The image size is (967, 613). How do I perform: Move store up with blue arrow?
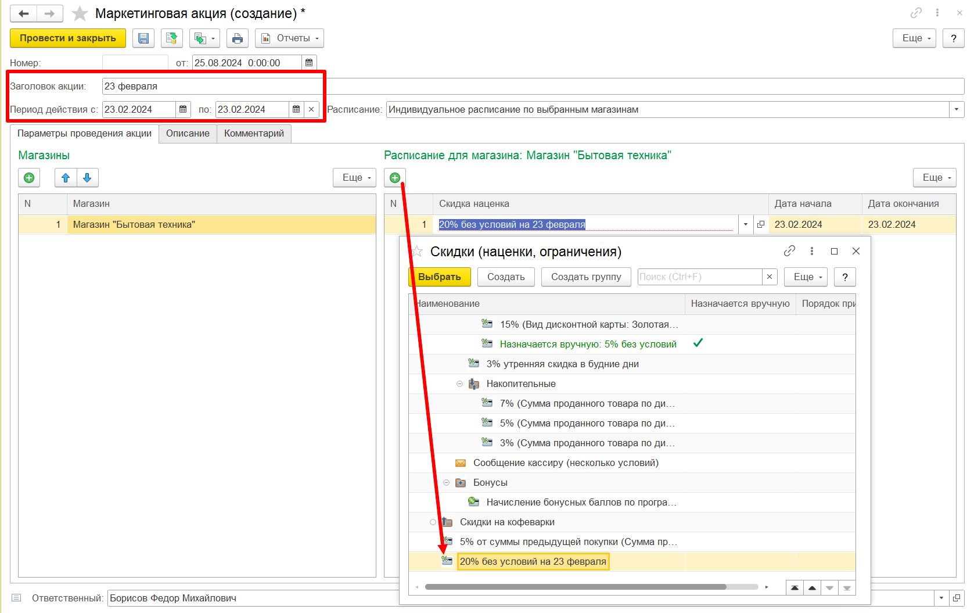[x=66, y=178]
